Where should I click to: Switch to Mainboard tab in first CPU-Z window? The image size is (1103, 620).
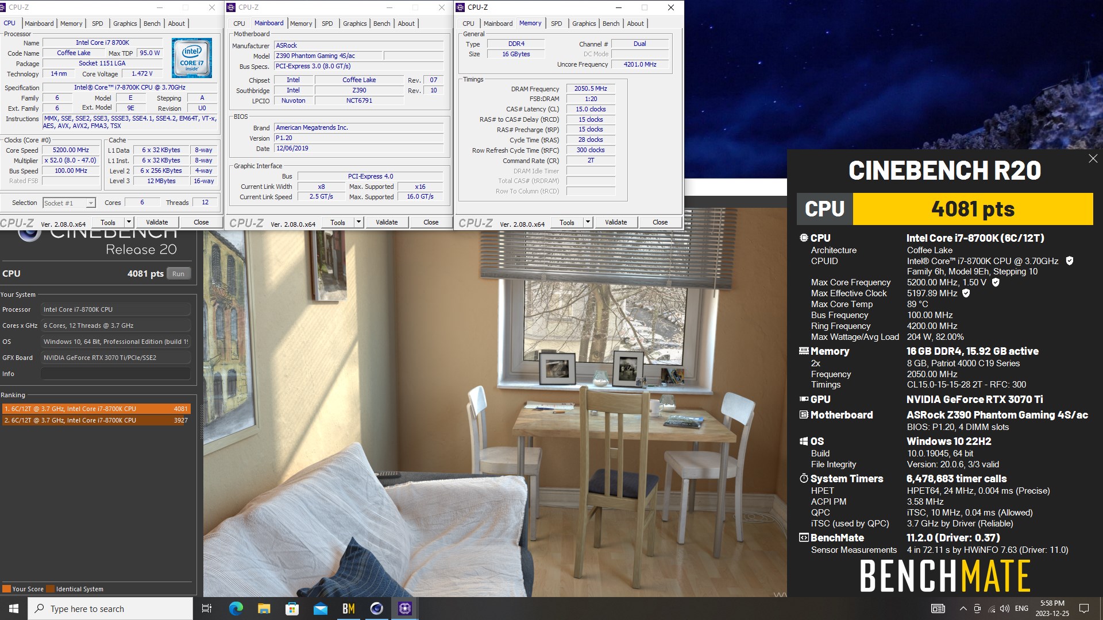click(x=39, y=24)
